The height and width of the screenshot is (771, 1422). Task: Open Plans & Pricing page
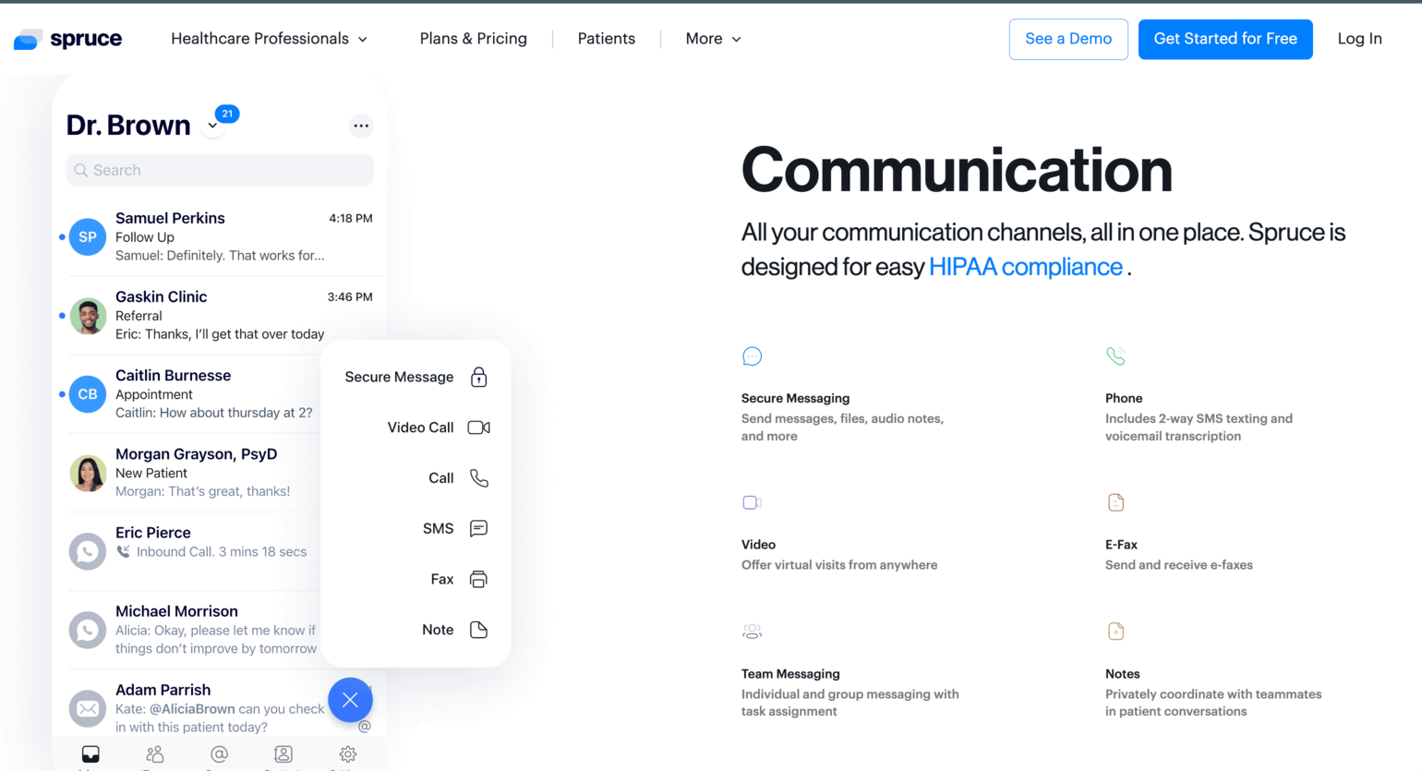click(x=473, y=39)
